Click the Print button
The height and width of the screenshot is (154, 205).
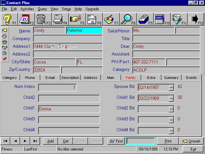168,141
